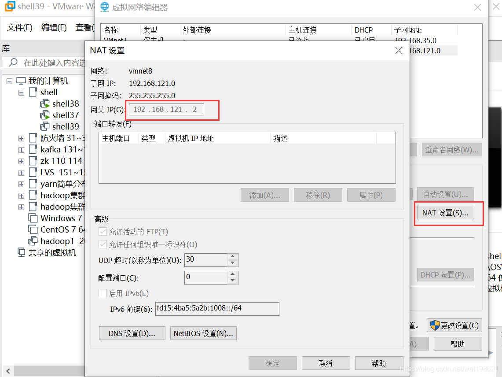The height and width of the screenshot is (377, 502).
Task: Increase UDP timeout with up arrow
Action: pyautogui.click(x=233, y=256)
